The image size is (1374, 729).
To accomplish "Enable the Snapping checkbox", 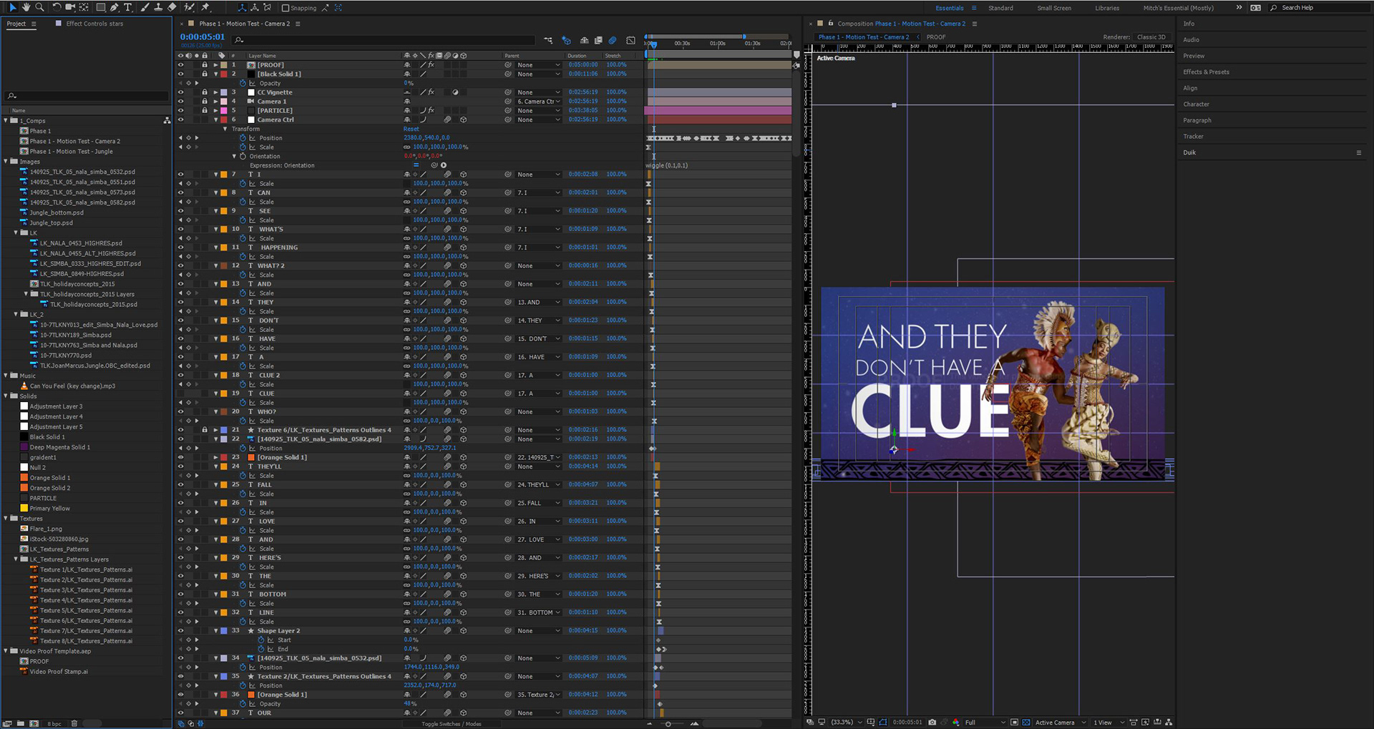I will (x=286, y=8).
